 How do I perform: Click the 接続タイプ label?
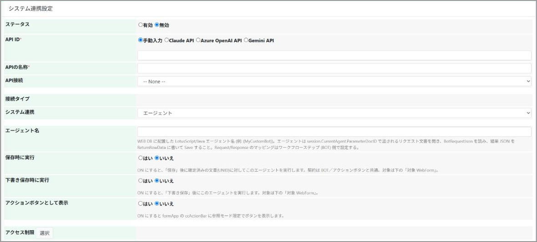[x=17, y=99]
